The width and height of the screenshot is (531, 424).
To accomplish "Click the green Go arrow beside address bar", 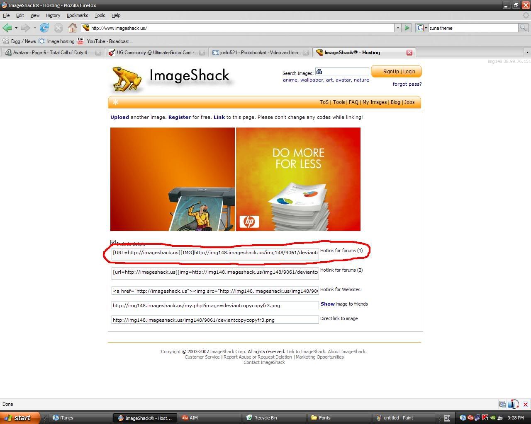I will [407, 28].
